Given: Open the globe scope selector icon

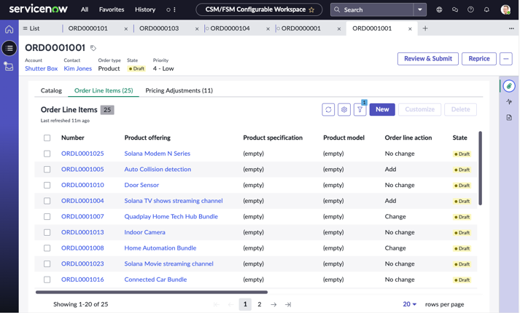Looking at the screenshot, I should pyautogui.click(x=439, y=9).
